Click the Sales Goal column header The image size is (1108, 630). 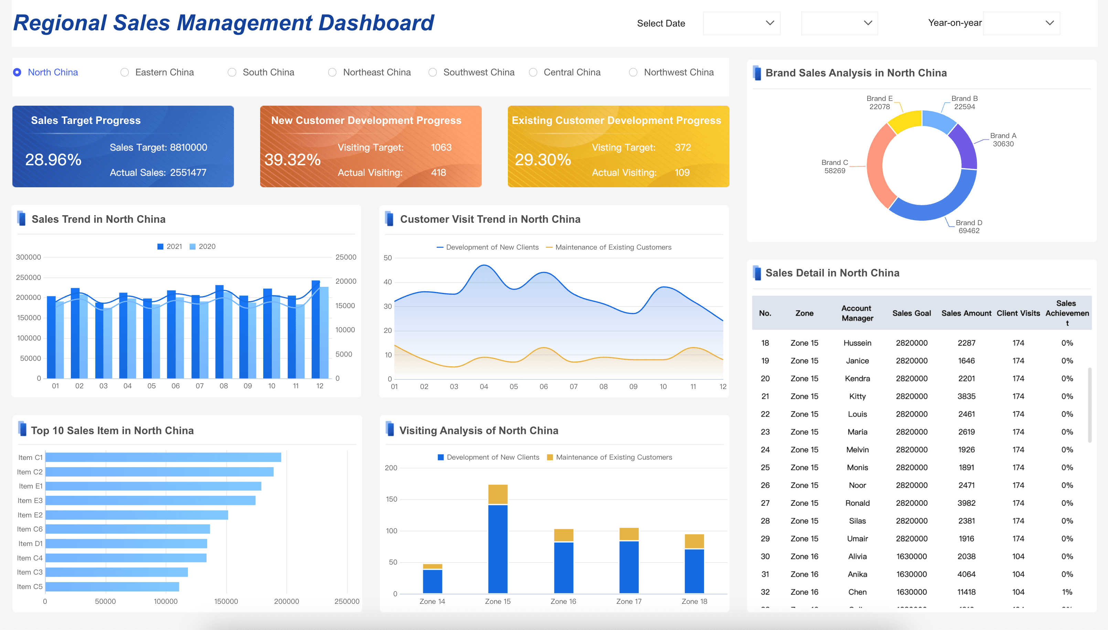(x=912, y=313)
